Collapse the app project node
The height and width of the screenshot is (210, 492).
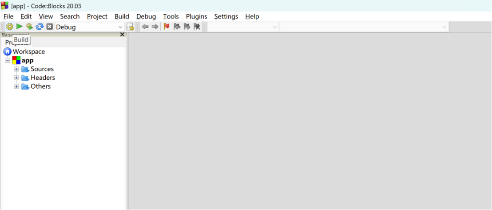click(8, 60)
